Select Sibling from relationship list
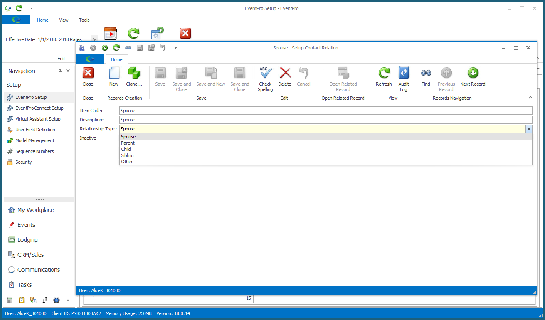 click(326, 155)
